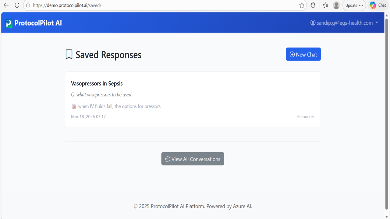
Task: Open browser extensions puzzle icon
Action: click(313, 5)
